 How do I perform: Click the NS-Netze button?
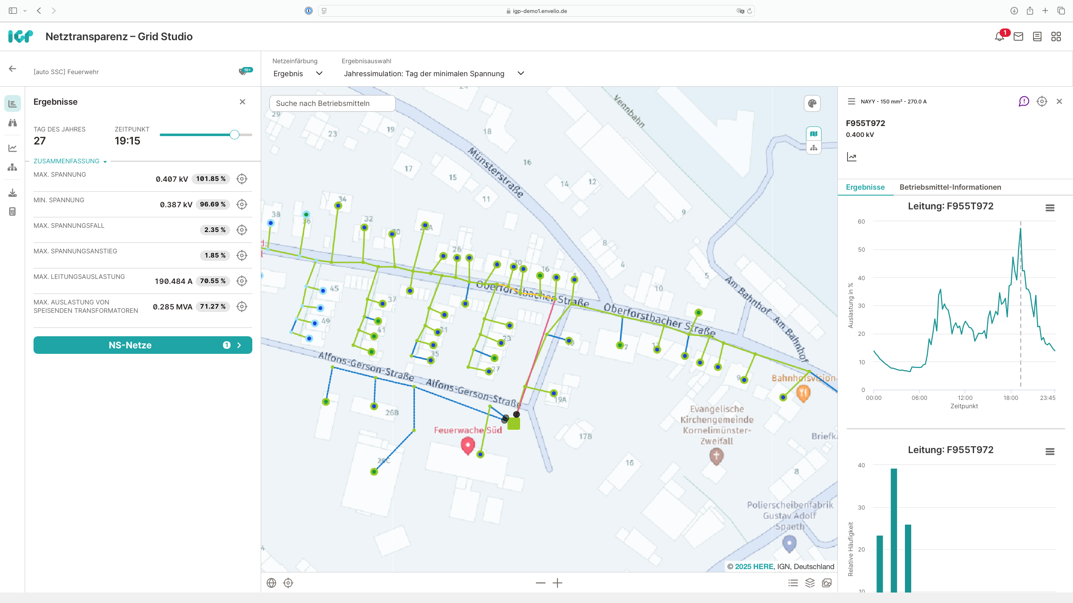click(143, 345)
